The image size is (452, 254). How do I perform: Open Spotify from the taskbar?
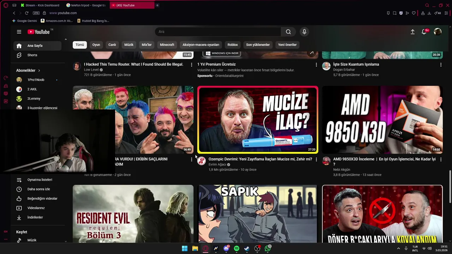tap(237, 248)
